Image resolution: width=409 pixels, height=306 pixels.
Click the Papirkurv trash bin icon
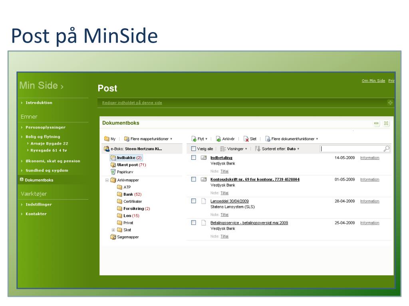coord(113,172)
